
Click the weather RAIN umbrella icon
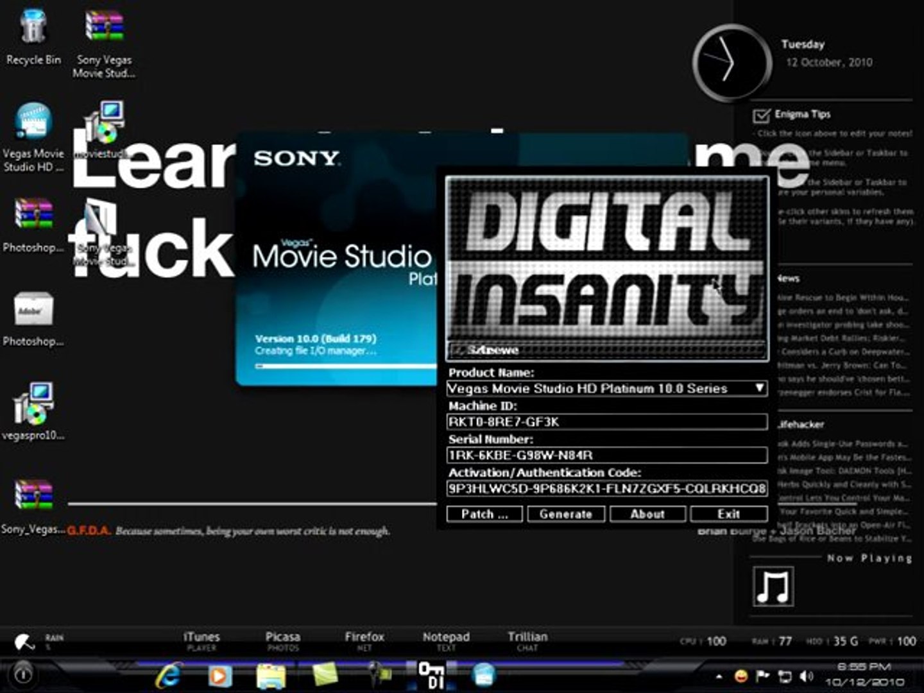point(24,642)
